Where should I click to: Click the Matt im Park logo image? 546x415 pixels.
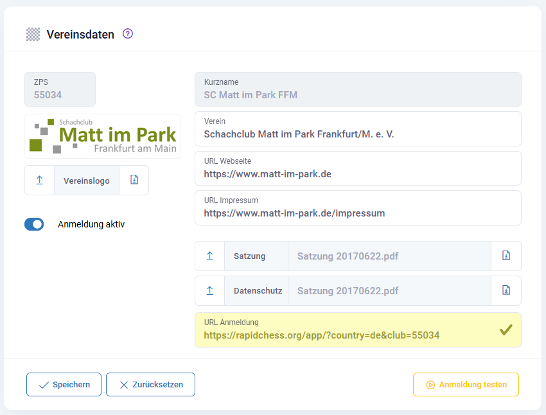(103, 136)
